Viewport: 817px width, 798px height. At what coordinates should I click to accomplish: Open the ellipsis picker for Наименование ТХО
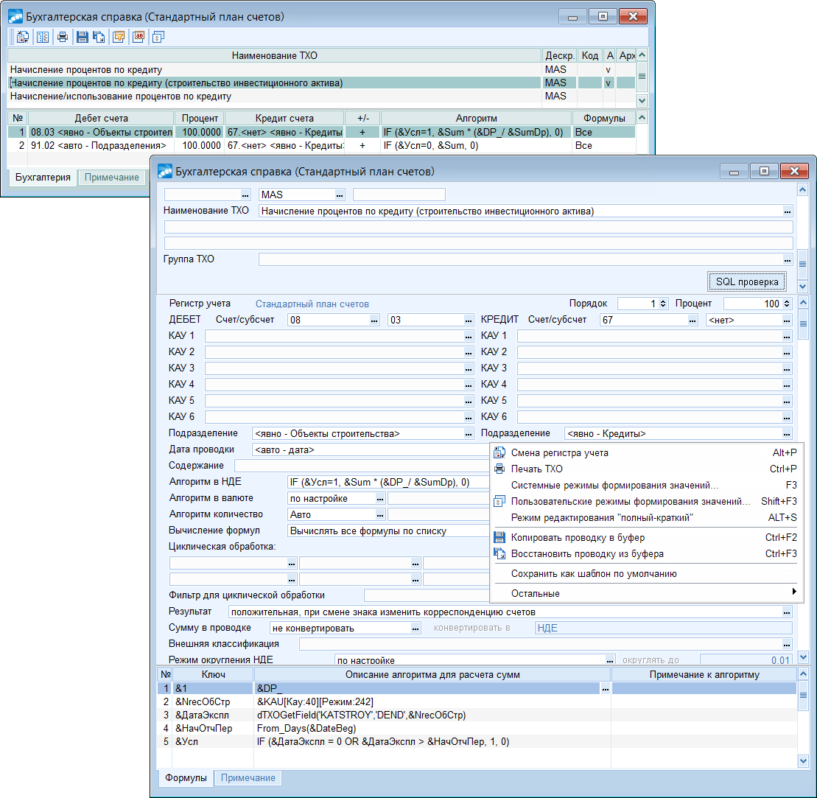(788, 211)
